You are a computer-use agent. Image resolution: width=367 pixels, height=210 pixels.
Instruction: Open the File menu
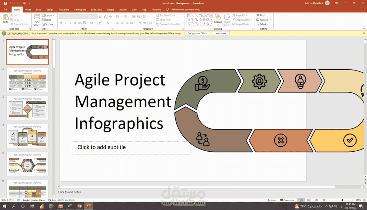tap(6, 10)
